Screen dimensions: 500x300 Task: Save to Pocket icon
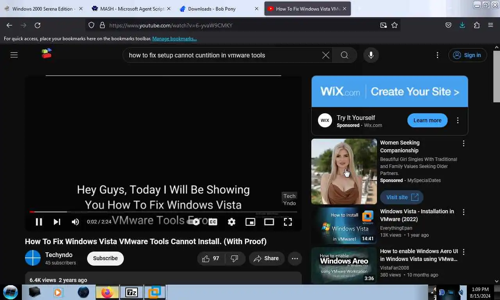point(448,25)
